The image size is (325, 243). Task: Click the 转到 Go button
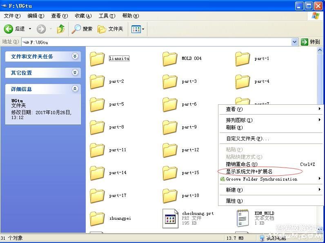click(311, 42)
